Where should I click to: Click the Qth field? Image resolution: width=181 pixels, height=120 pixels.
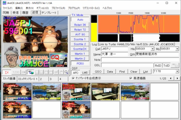point(157,54)
